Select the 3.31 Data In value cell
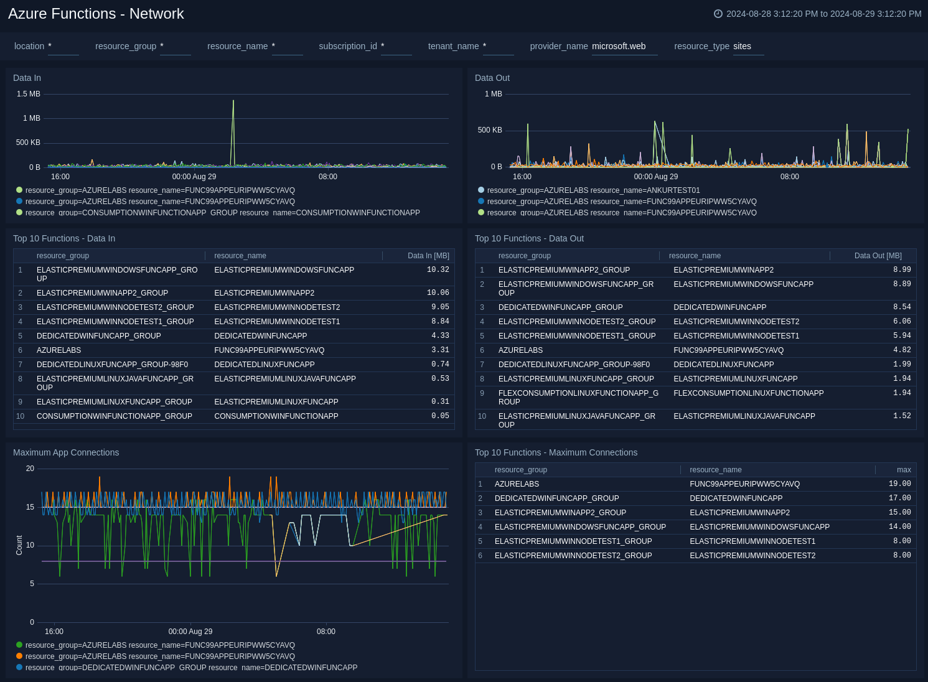 440,350
